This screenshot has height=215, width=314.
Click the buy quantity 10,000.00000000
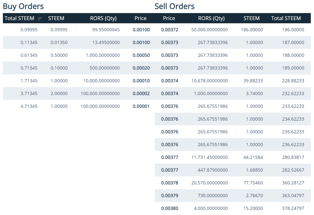(x=101, y=81)
